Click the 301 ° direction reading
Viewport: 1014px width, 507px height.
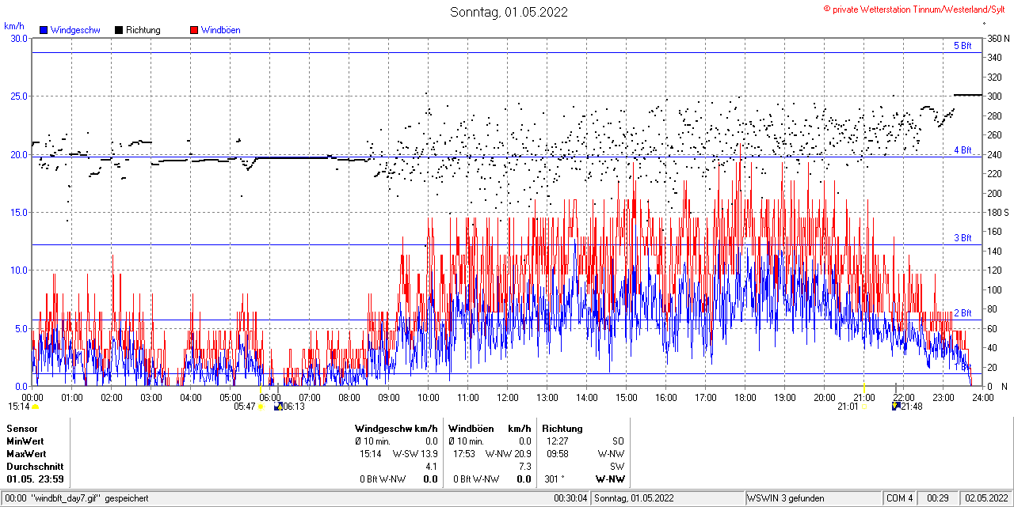tap(555, 479)
